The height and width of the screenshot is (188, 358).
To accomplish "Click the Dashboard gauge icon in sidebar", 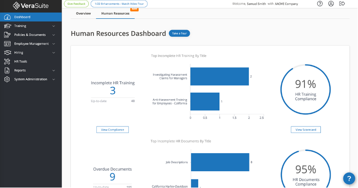I will tap(8, 17).
